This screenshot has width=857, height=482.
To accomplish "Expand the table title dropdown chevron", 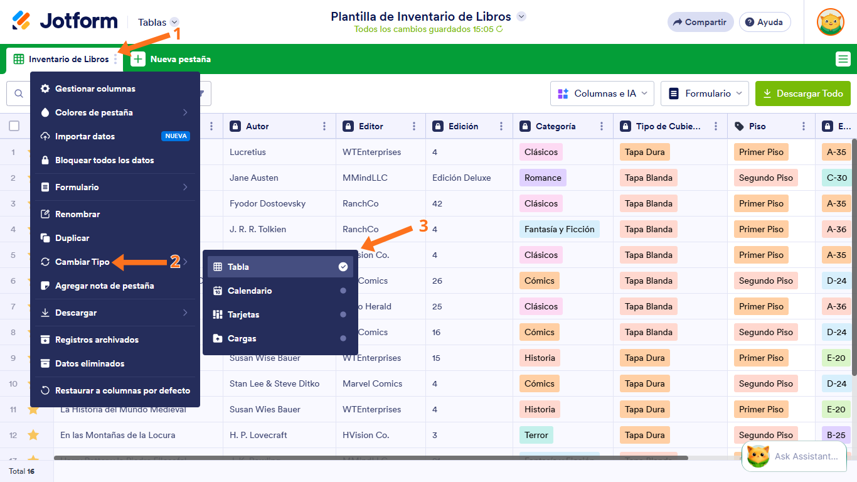I will point(521,17).
